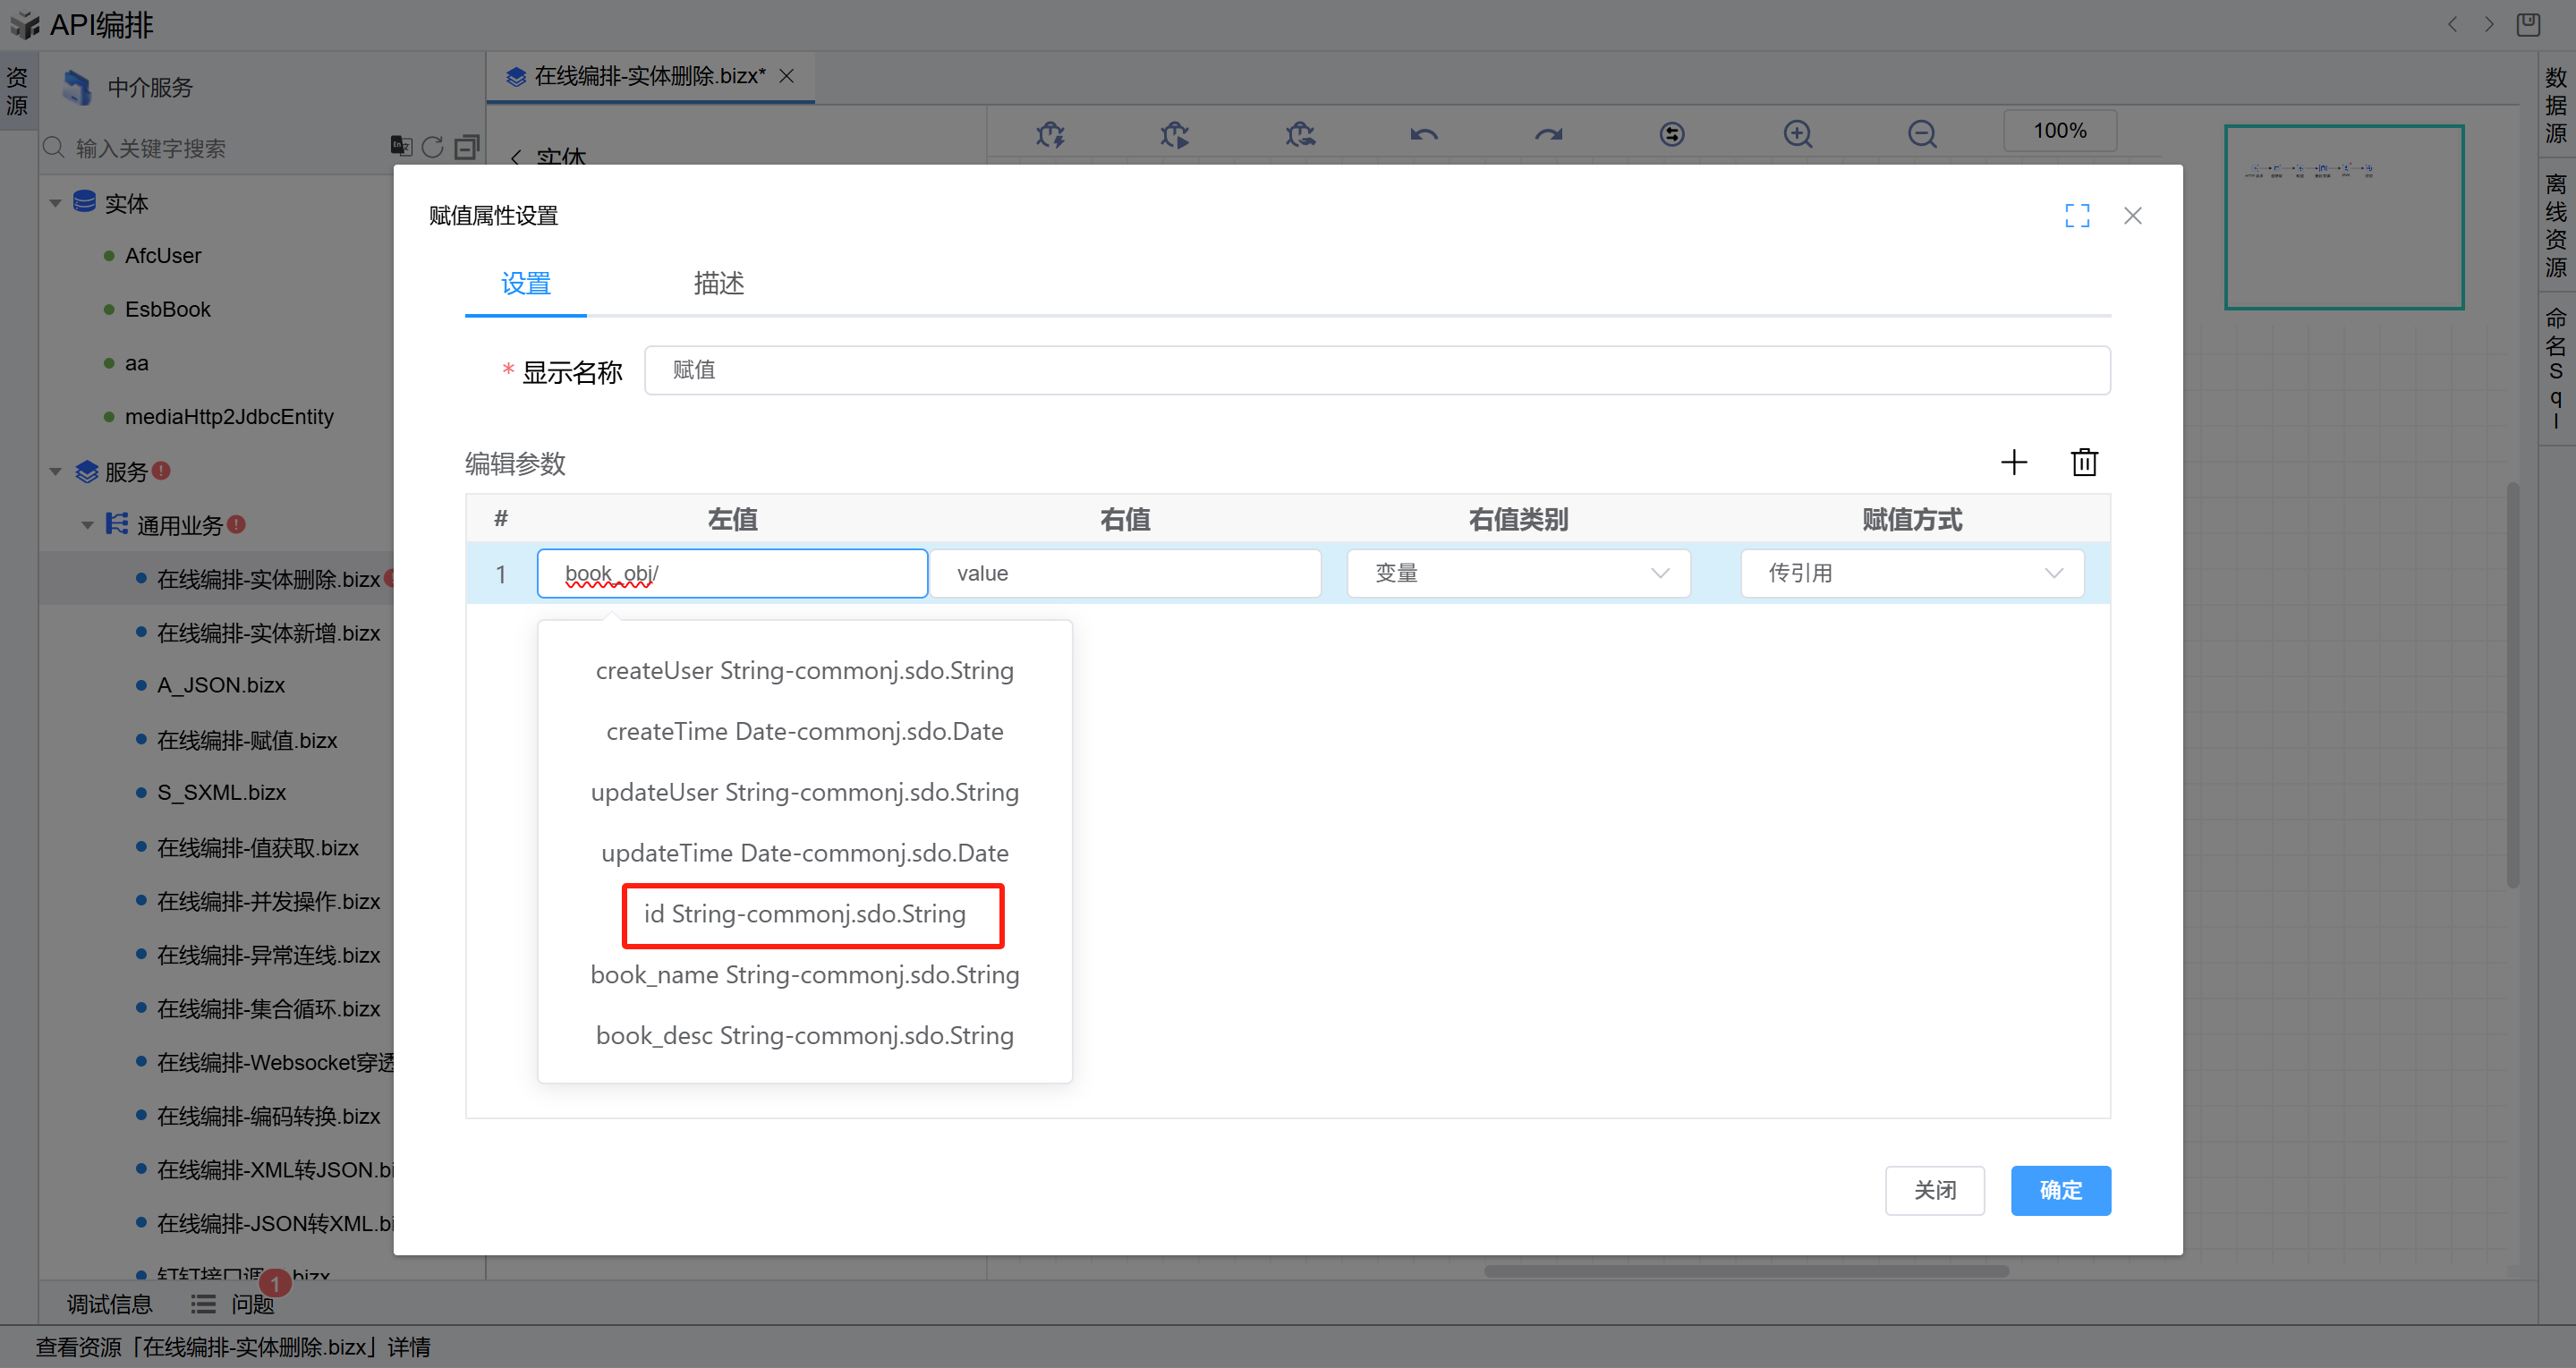Screen dimensions: 2576x1368
Task: Open the 变量 right-value type dropdown
Action: (1518, 573)
